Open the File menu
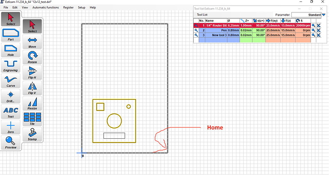Viewport: 329px width, 175px height. pyautogui.click(x=6, y=7)
